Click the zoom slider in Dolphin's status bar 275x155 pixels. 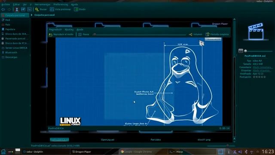221,146
